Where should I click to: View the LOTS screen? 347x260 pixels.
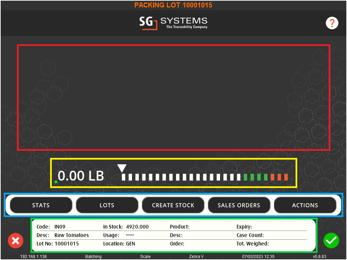click(107, 205)
